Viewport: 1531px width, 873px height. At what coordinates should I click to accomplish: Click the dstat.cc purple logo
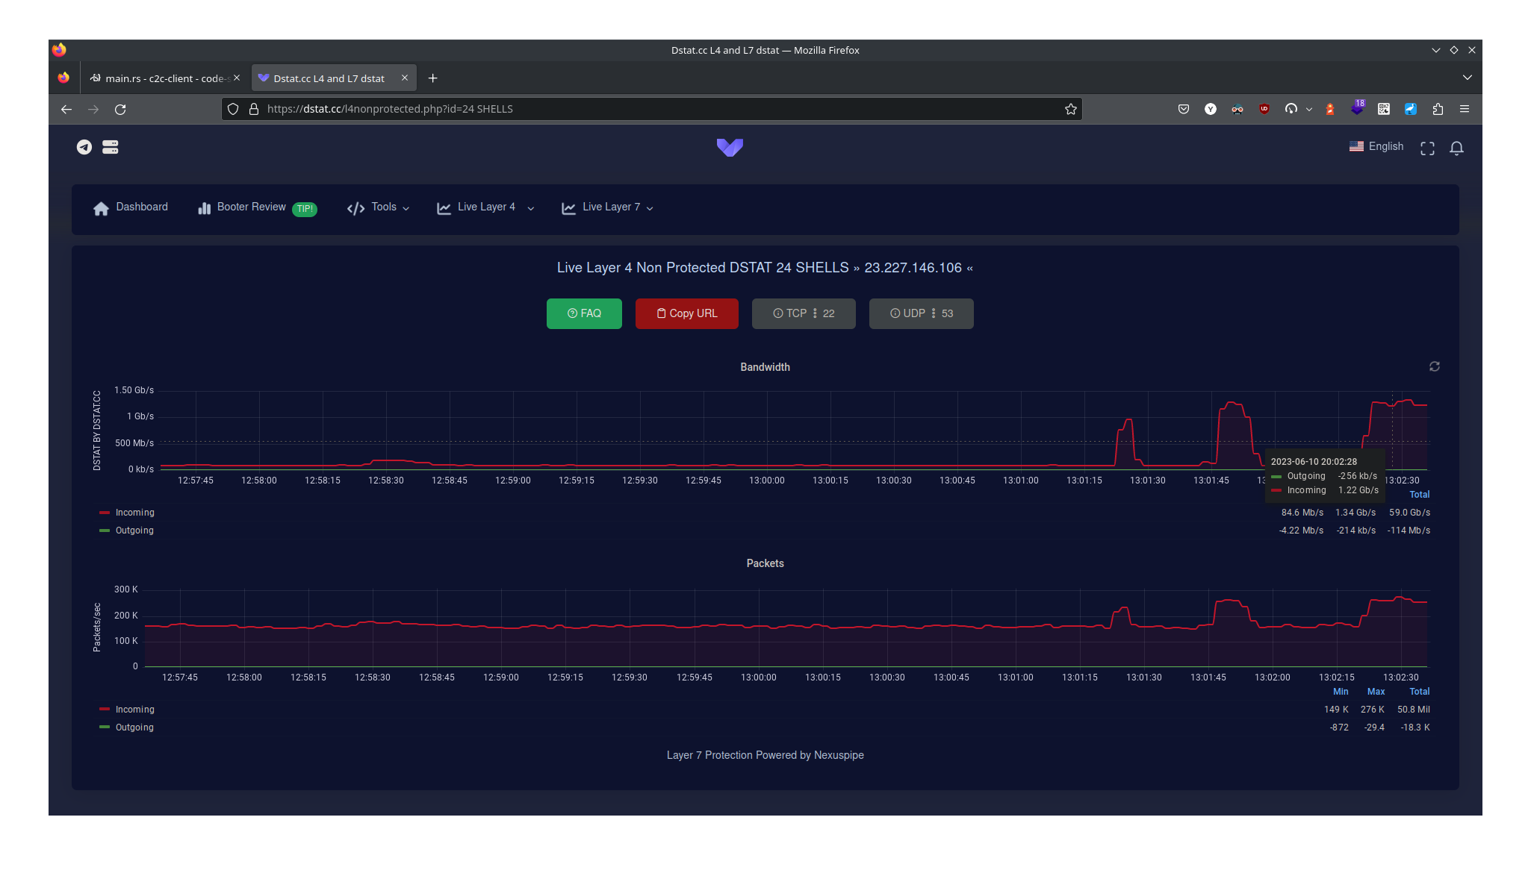(730, 147)
